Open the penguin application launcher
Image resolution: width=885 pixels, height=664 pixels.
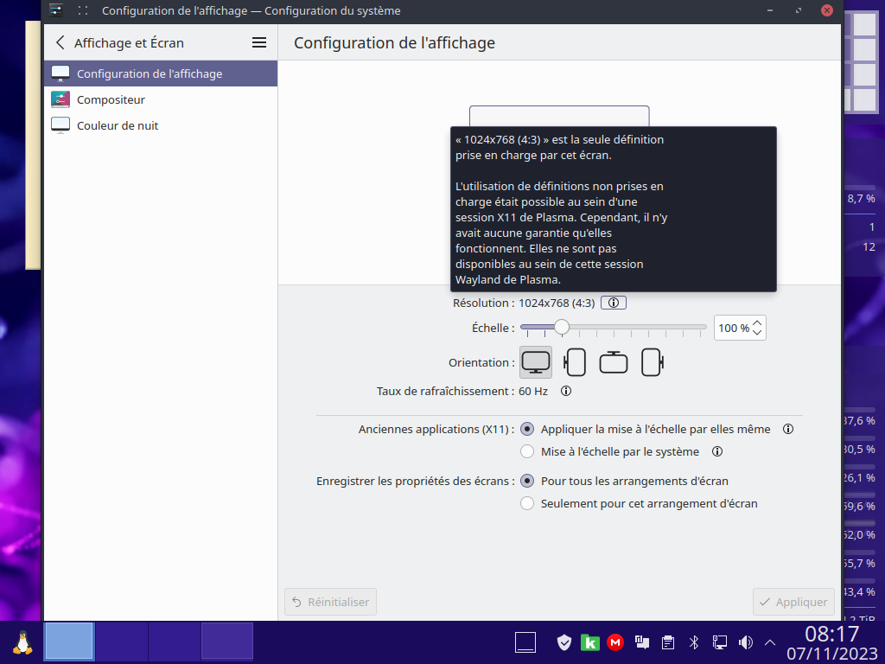coord(22,642)
